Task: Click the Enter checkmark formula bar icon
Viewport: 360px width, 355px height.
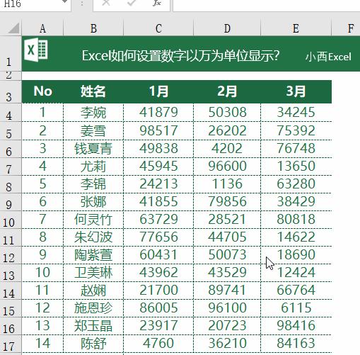Action: tap(131, 2)
